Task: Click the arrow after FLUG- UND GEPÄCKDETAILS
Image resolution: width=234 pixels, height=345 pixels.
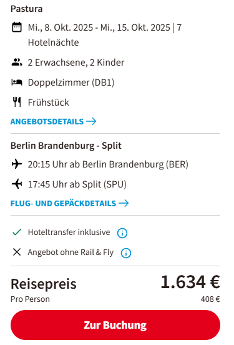Action: click(x=124, y=203)
